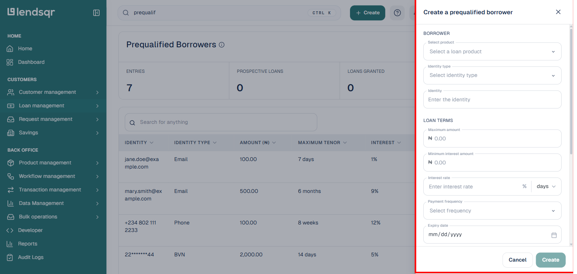Click Cancel in the borrower panel

pos(518,260)
